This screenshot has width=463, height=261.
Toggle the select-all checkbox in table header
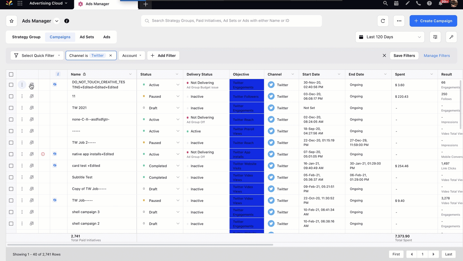pos(11,74)
